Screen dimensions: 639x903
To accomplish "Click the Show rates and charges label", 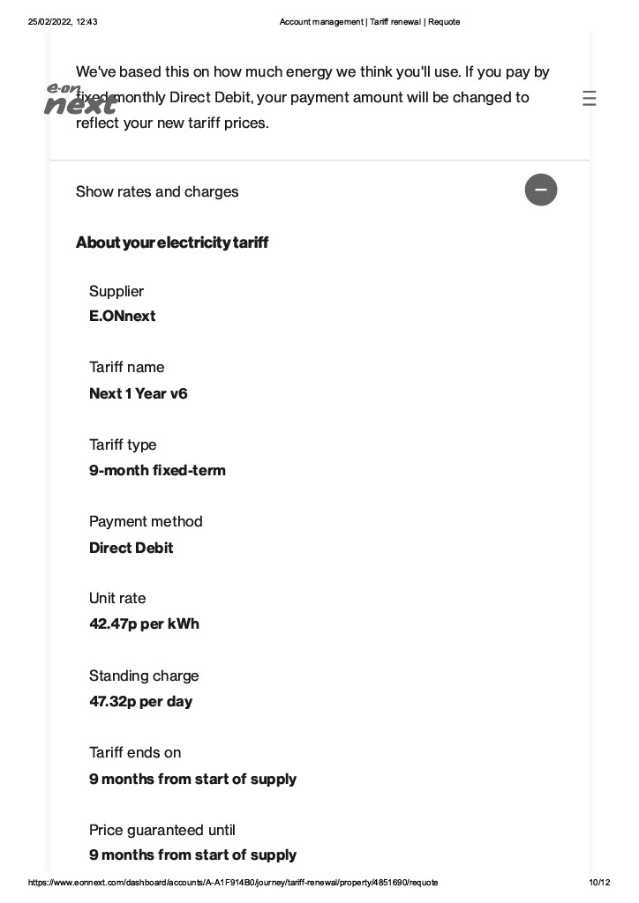I will tap(157, 191).
